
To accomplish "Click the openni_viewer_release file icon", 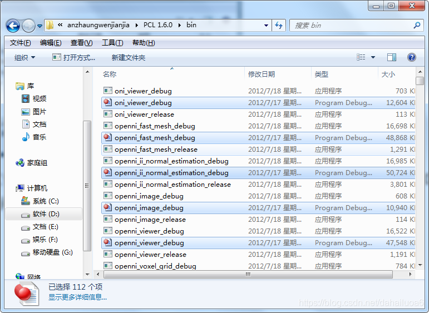I will (x=108, y=254).
